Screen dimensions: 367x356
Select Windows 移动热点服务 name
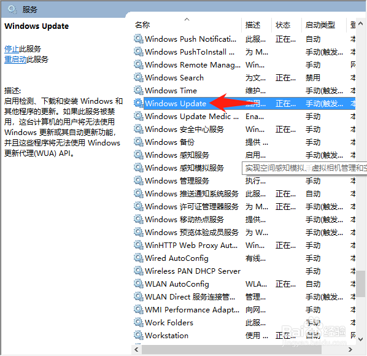[185, 219]
